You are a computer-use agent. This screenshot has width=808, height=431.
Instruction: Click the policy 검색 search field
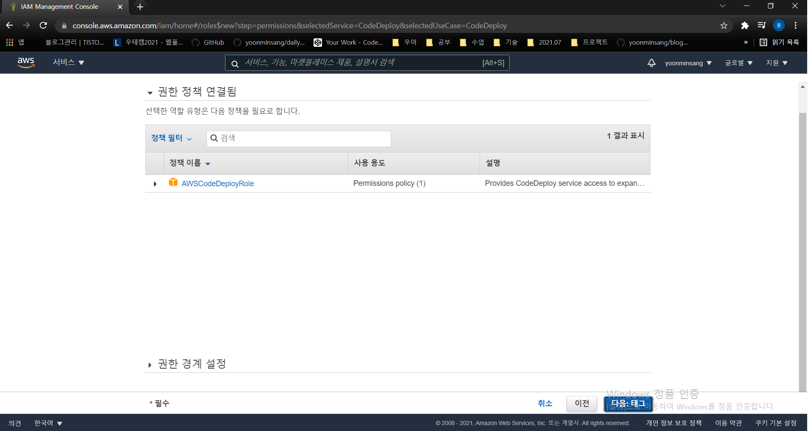coord(299,139)
